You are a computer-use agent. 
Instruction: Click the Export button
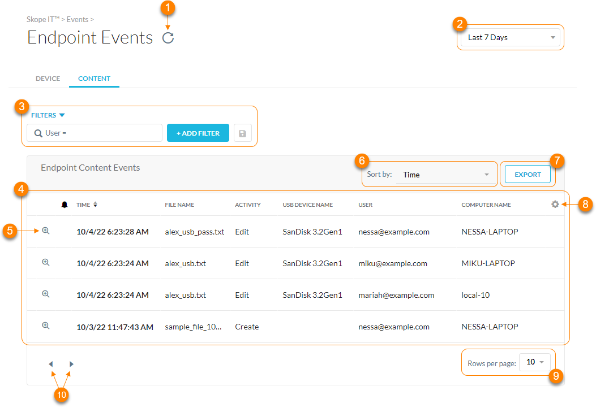[527, 174]
